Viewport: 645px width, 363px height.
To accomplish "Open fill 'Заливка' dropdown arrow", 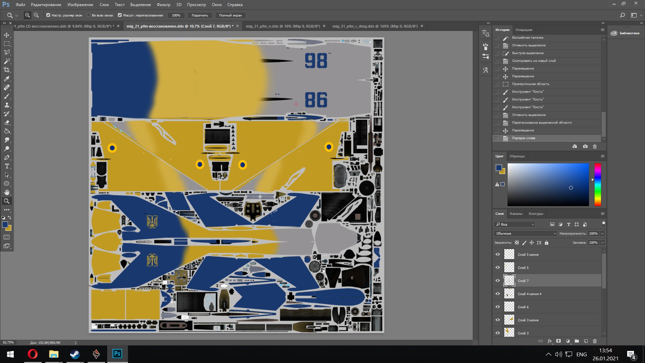I will coord(603,243).
